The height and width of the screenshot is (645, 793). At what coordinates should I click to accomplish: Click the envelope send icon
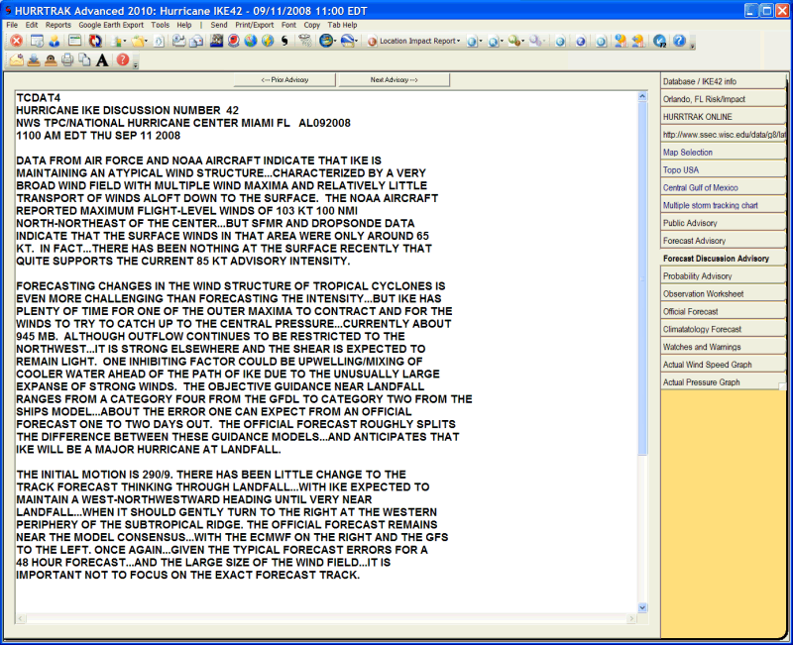point(16,60)
